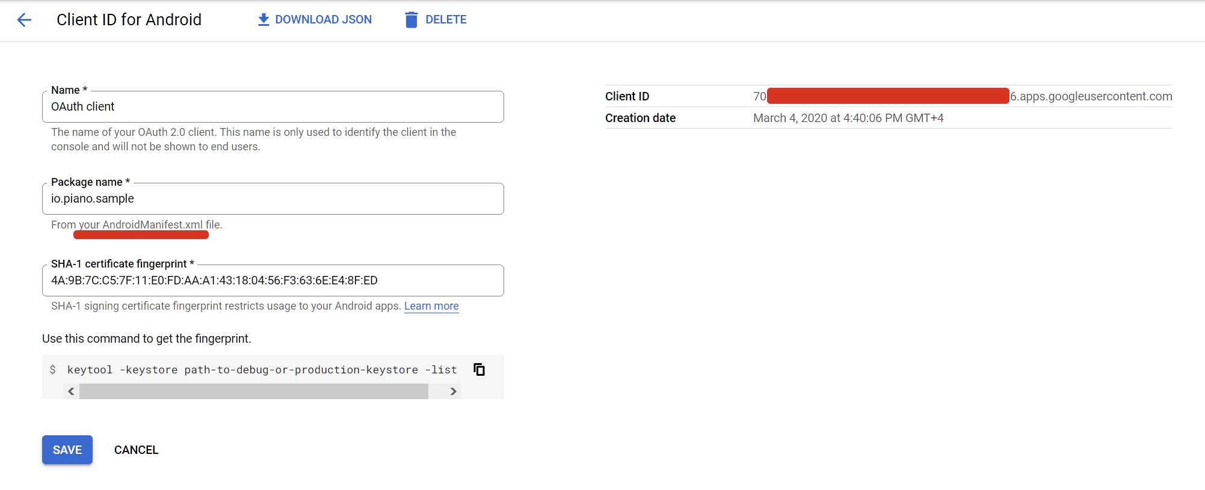Save the OAuth client settings
This screenshot has width=1205, height=490.
67,450
